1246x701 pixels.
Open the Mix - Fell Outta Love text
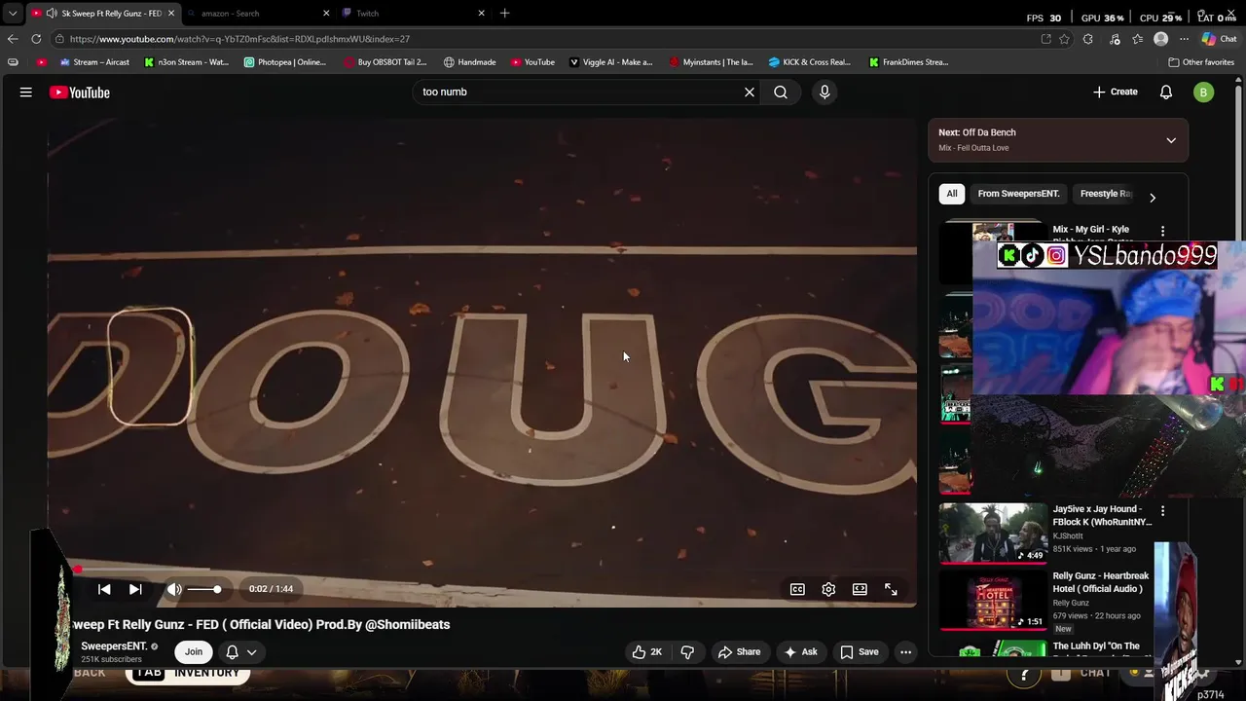pos(973,148)
